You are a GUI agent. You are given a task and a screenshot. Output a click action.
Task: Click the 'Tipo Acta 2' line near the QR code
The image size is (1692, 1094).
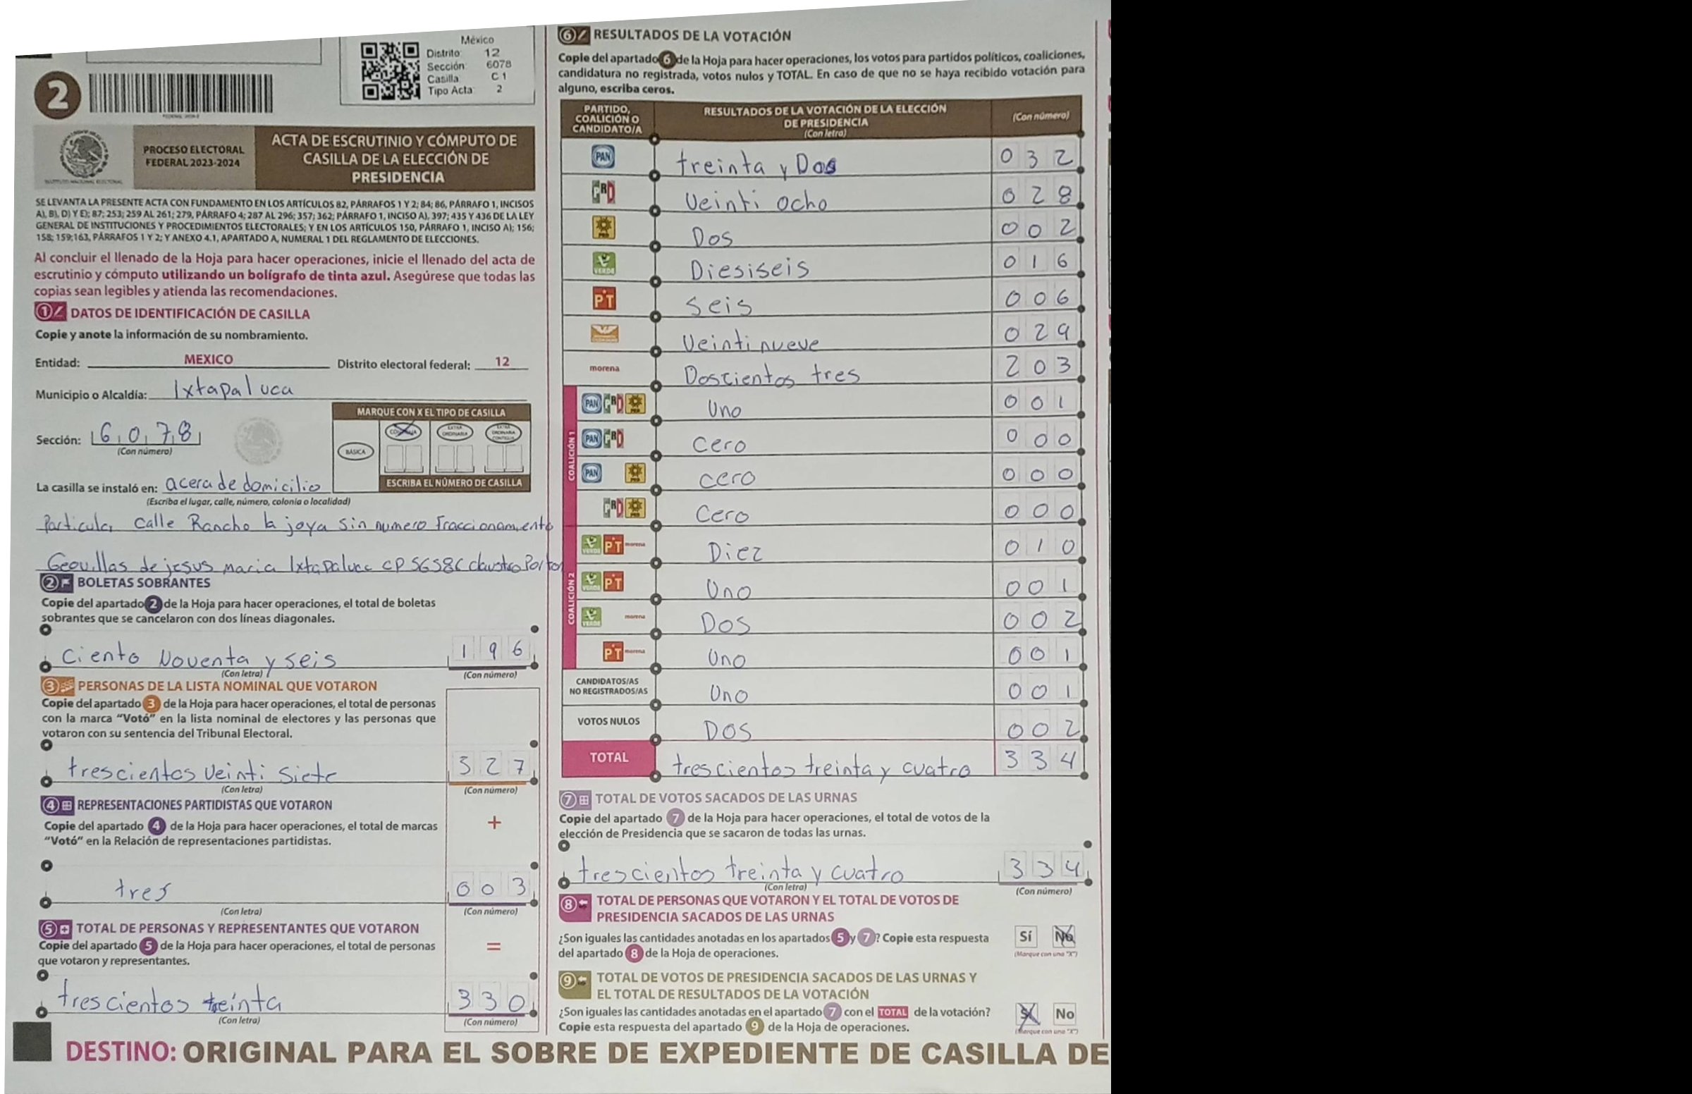tap(465, 90)
